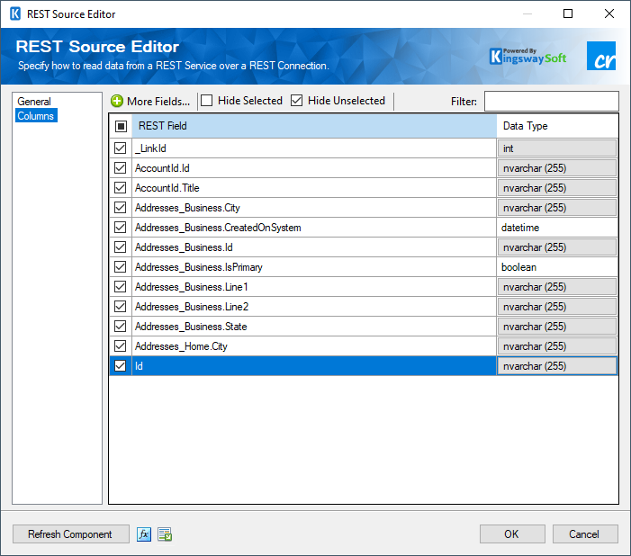Viewport: 631px width, 556px height.
Task: Click into the Filter text box
Action: (x=551, y=101)
